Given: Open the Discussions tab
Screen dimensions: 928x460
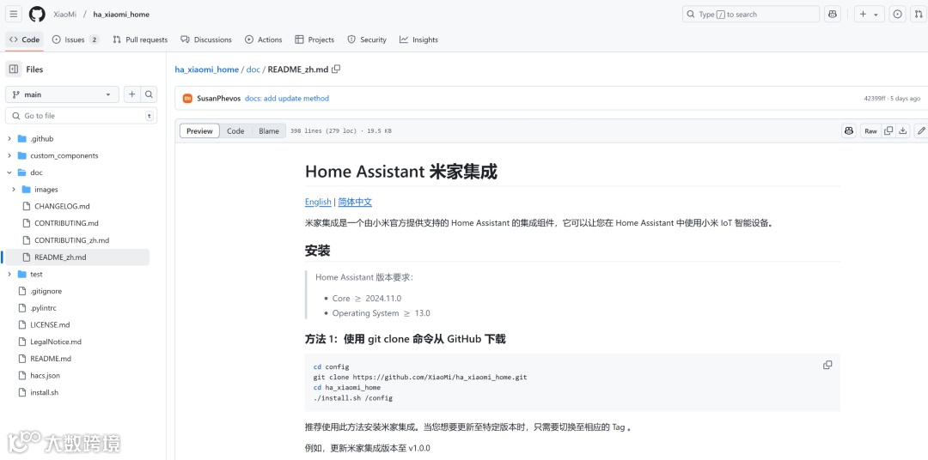Looking at the screenshot, I should pos(206,39).
